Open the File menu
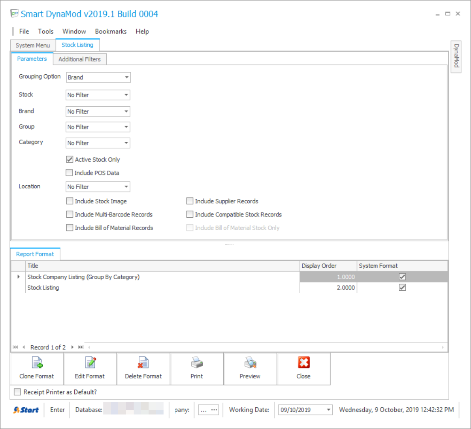This screenshot has height=429, width=471. tap(24, 32)
